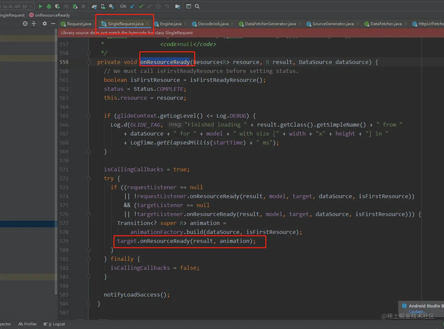The height and width of the screenshot is (329, 444).
Task: Click "Library source does not match" banner
Action: [x=251, y=32]
